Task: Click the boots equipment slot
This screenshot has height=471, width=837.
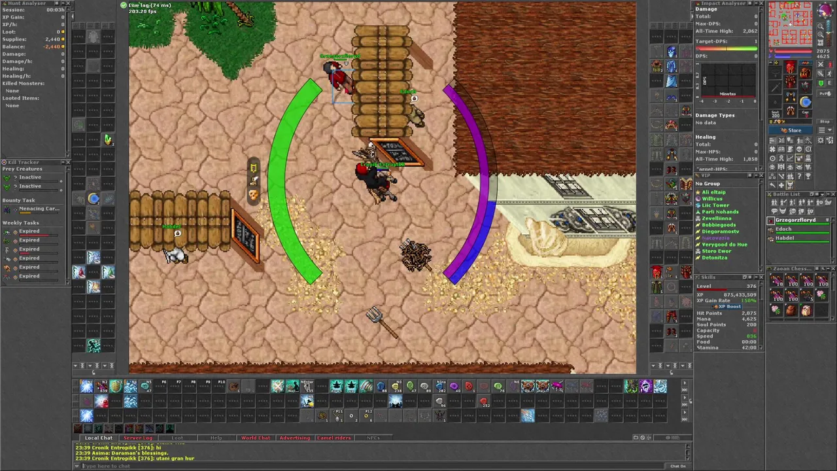Action: pyautogui.click(x=790, y=111)
